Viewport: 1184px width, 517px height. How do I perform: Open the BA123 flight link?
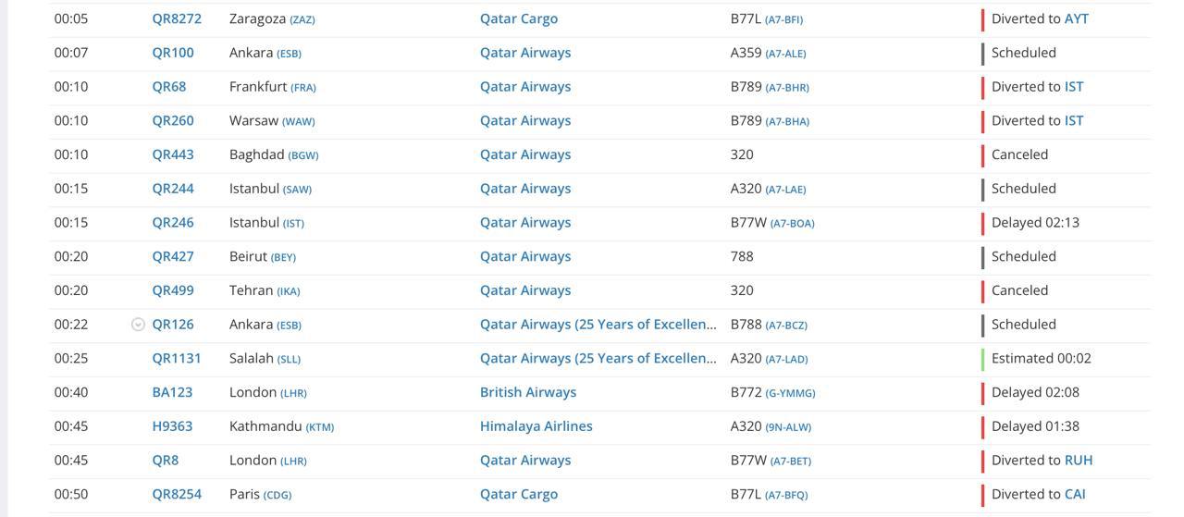(172, 392)
